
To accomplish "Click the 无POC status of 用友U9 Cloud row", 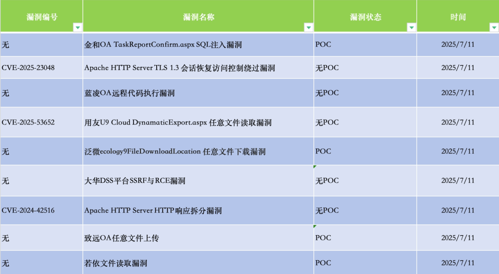I will [365, 122].
